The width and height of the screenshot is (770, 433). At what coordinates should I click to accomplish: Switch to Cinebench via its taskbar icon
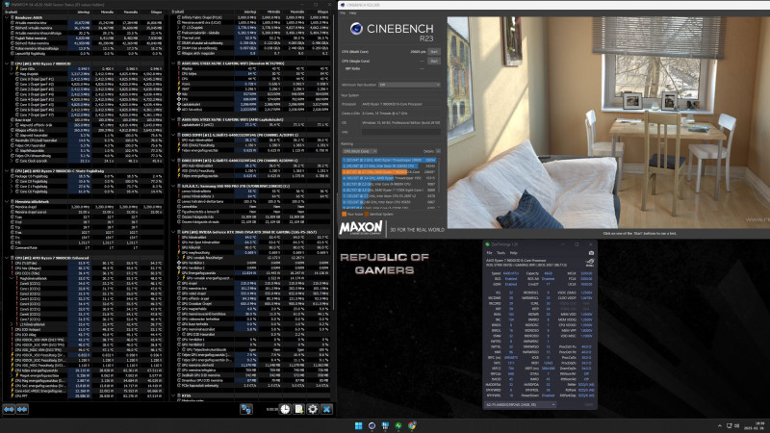[372, 425]
